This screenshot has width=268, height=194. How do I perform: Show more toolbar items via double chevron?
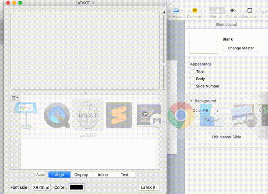coord(264,13)
